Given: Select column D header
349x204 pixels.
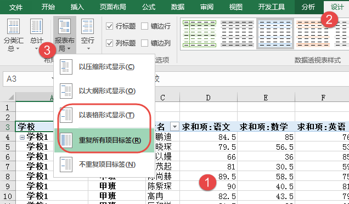Looking at the screenshot, I should [209, 98].
